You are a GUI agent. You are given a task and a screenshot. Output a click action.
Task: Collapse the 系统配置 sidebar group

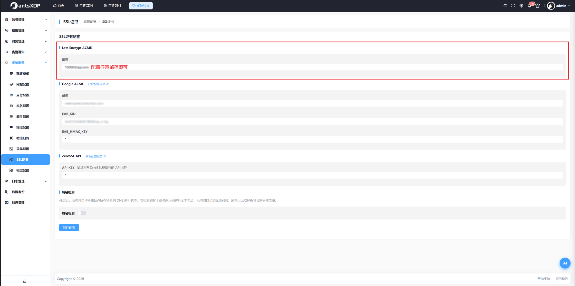(26, 63)
